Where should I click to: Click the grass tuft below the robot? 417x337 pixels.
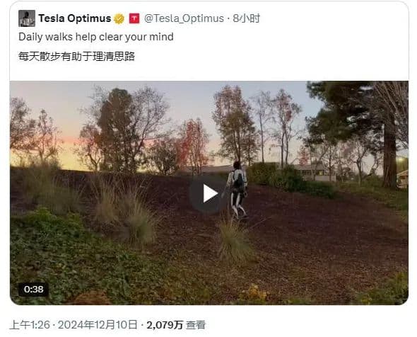point(234,241)
